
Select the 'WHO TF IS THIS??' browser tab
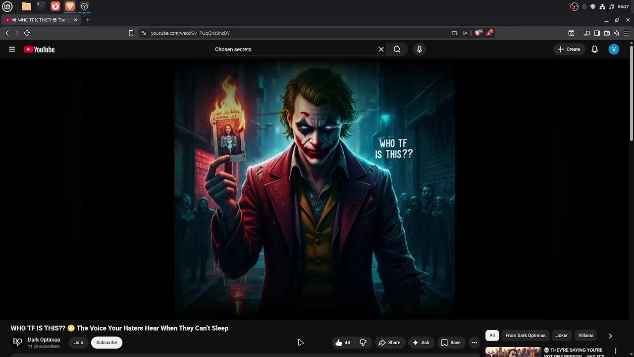point(41,20)
